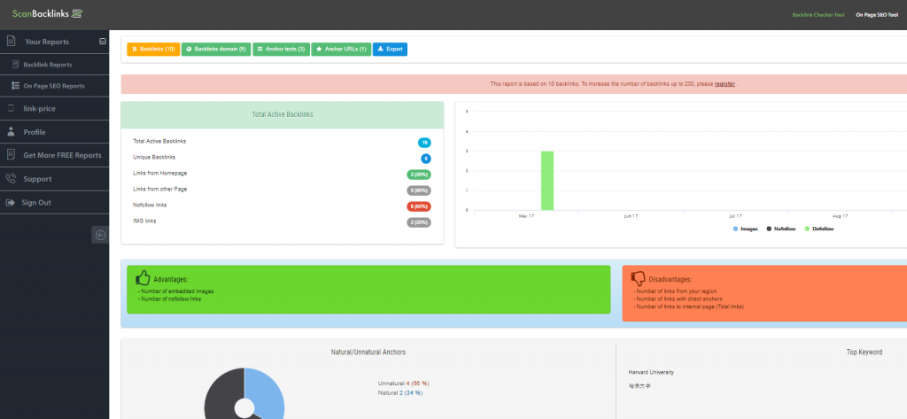Open On Page SEO Reports

pos(54,86)
